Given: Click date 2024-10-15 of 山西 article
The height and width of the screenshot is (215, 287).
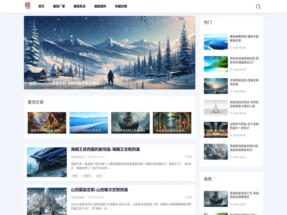Looking at the screenshot, I should 98,197.
